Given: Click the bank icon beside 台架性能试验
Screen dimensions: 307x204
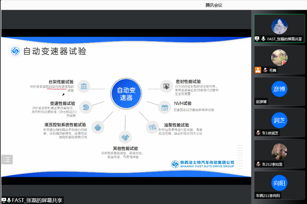Looking at the screenshot, I should [x=84, y=86].
